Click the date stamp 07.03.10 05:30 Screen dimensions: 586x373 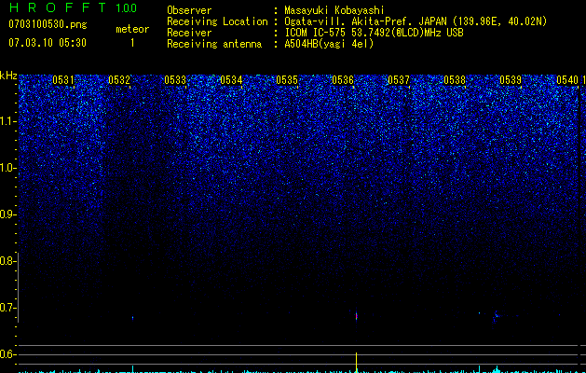click(x=48, y=43)
